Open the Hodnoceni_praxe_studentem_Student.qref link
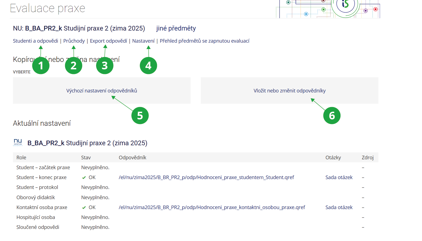This screenshot has height=241, width=422. tap(206, 177)
